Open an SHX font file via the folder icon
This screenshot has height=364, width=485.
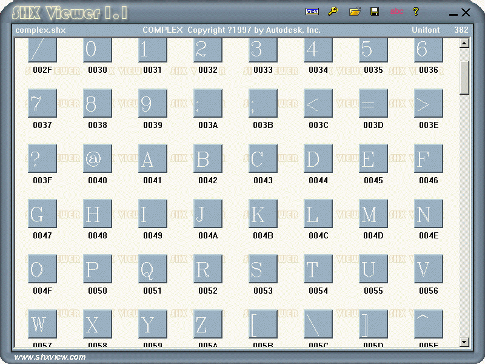coord(355,11)
